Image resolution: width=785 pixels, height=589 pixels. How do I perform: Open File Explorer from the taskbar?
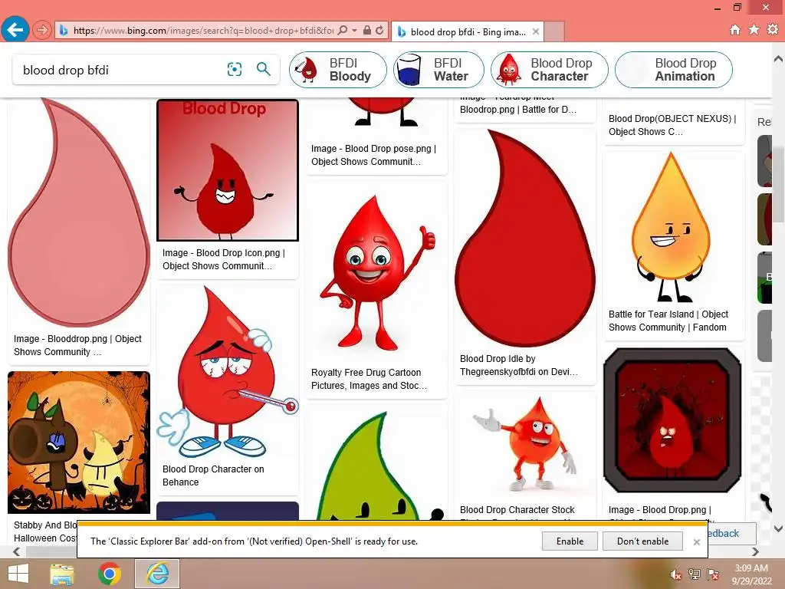pyautogui.click(x=62, y=574)
